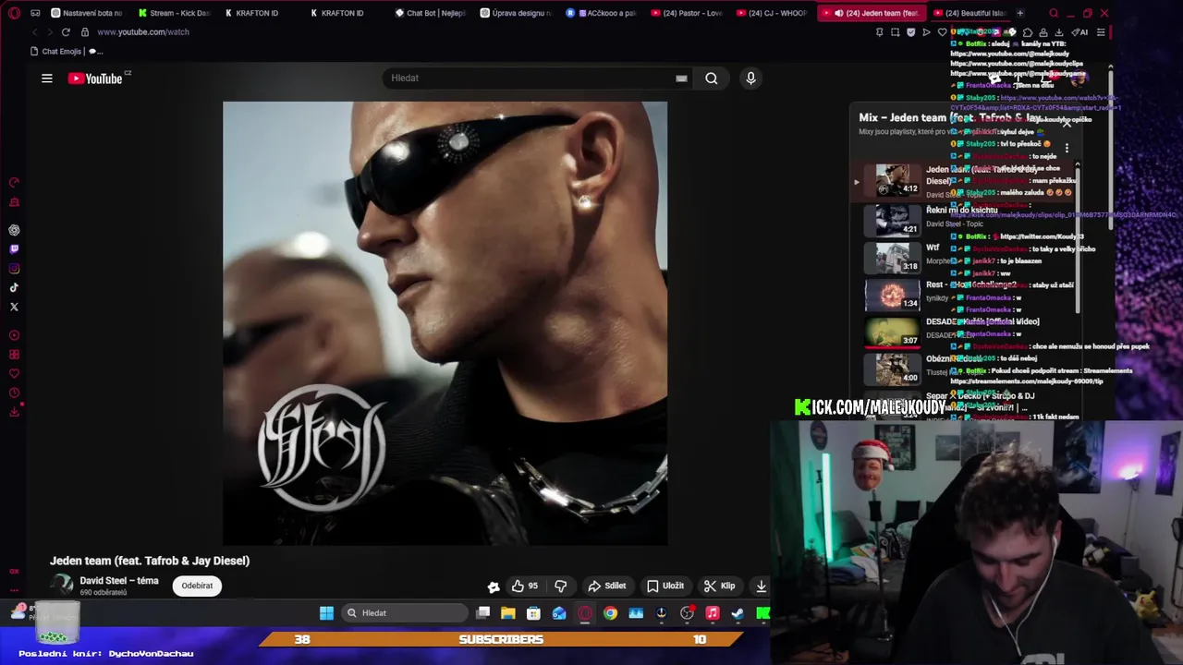Viewport: 1183px width, 665px height.
Task: Click the remix icon left of the like button
Action: (494, 586)
